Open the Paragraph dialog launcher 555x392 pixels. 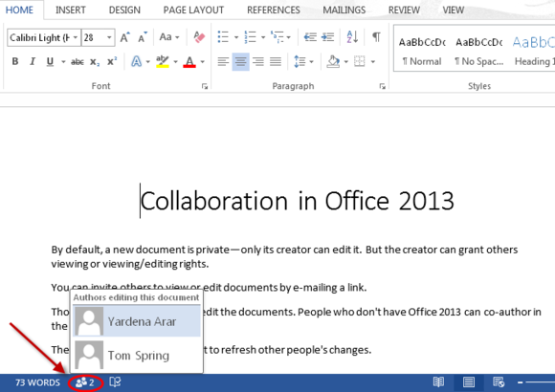point(382,86)
